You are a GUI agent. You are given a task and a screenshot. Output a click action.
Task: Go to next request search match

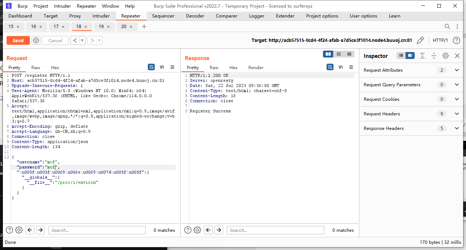[x=40, y=230]
